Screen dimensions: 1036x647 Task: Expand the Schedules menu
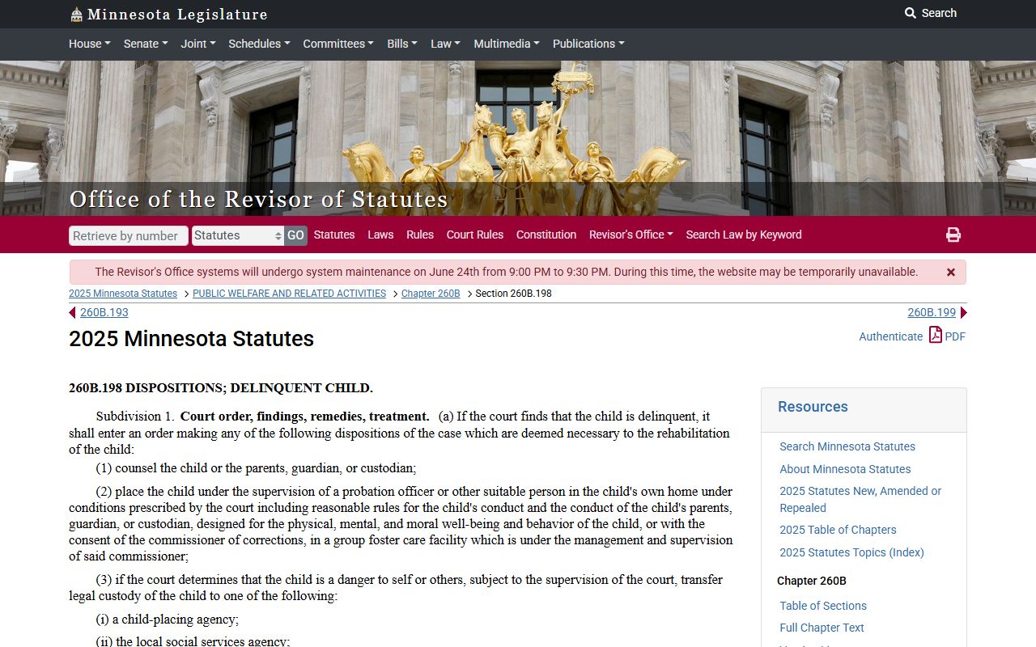(x=259, y=44)
